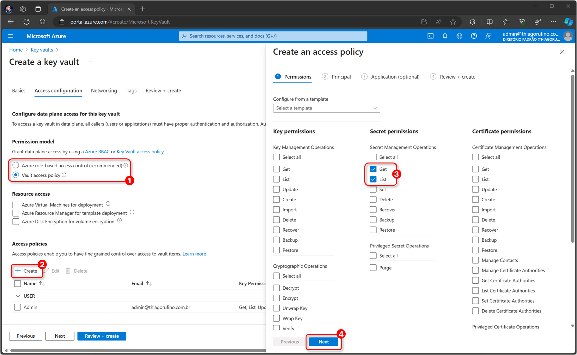Screen dimensions: 577x355
Task: Open the Learn more link
Action: pyautogui.click(x=194, y=254)
